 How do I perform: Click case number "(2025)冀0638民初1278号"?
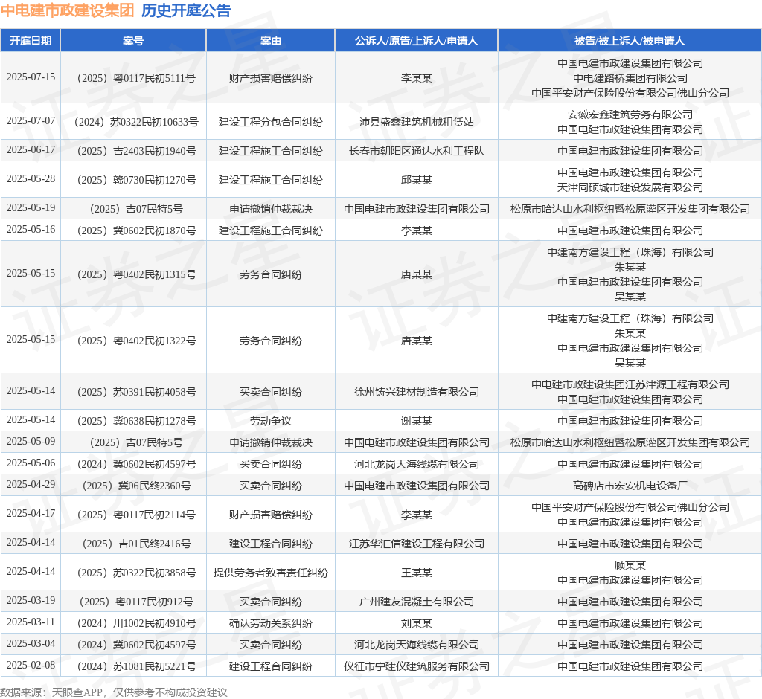(133, 421)
